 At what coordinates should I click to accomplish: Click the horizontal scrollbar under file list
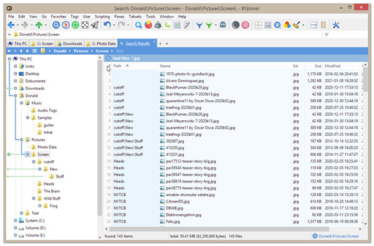tap(219, 229)
